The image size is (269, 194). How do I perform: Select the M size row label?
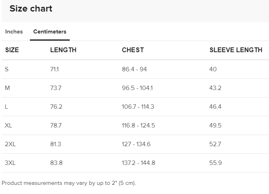coord(7,88)
